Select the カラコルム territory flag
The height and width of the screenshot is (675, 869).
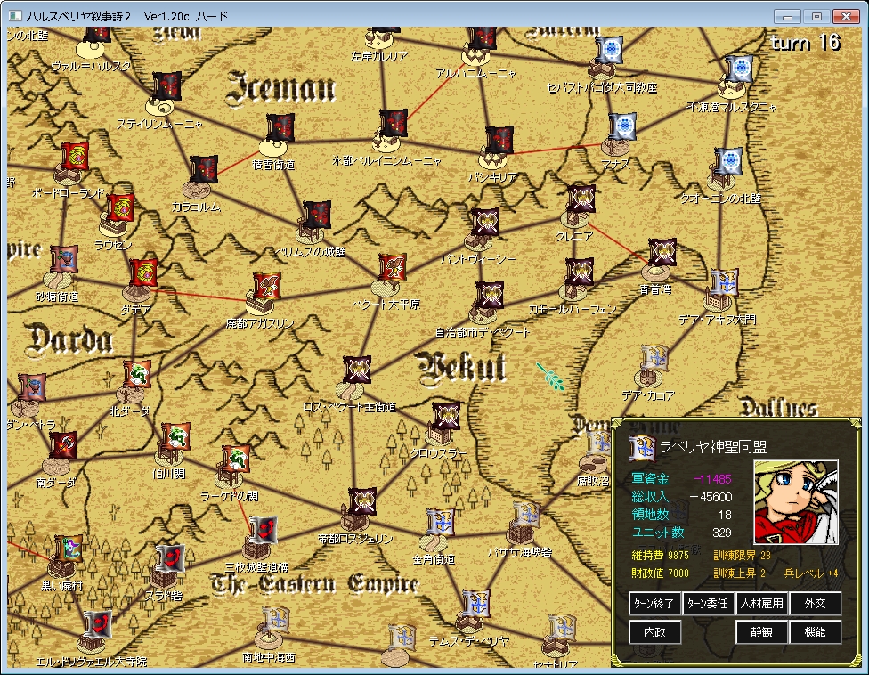pyautogui.click(x=203, y=169)
